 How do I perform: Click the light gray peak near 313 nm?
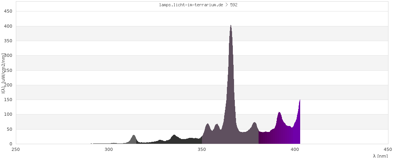click(x=133, y=139)
